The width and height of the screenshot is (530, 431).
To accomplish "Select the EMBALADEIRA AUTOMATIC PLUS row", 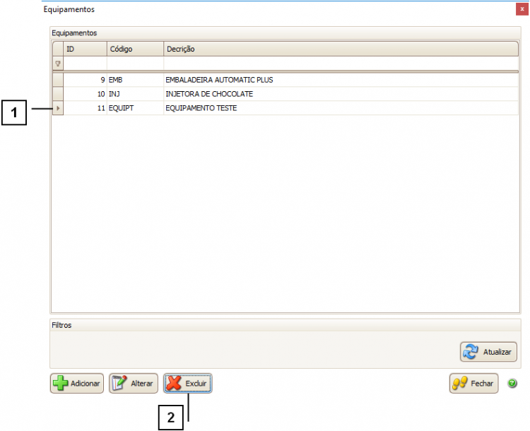I will (x=219, y=80).
